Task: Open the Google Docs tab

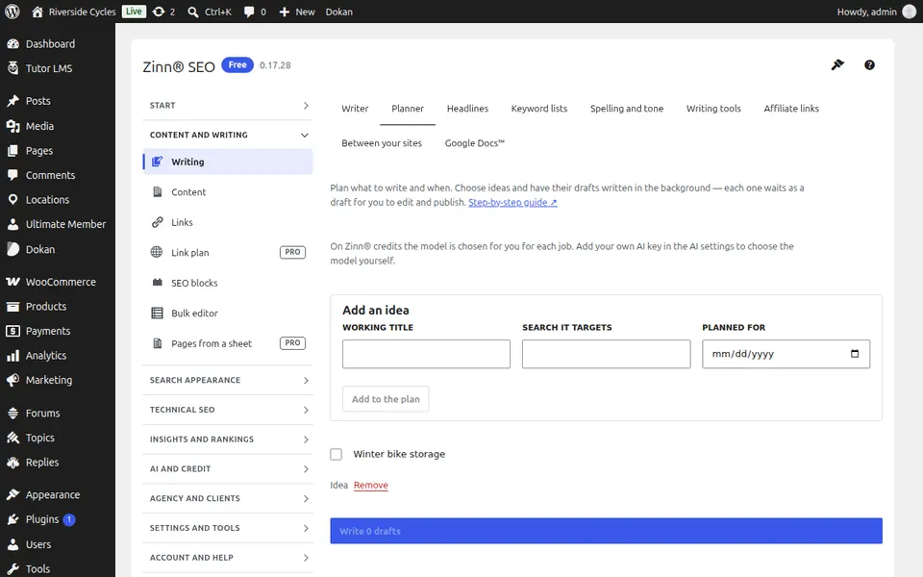Action: 474,143
